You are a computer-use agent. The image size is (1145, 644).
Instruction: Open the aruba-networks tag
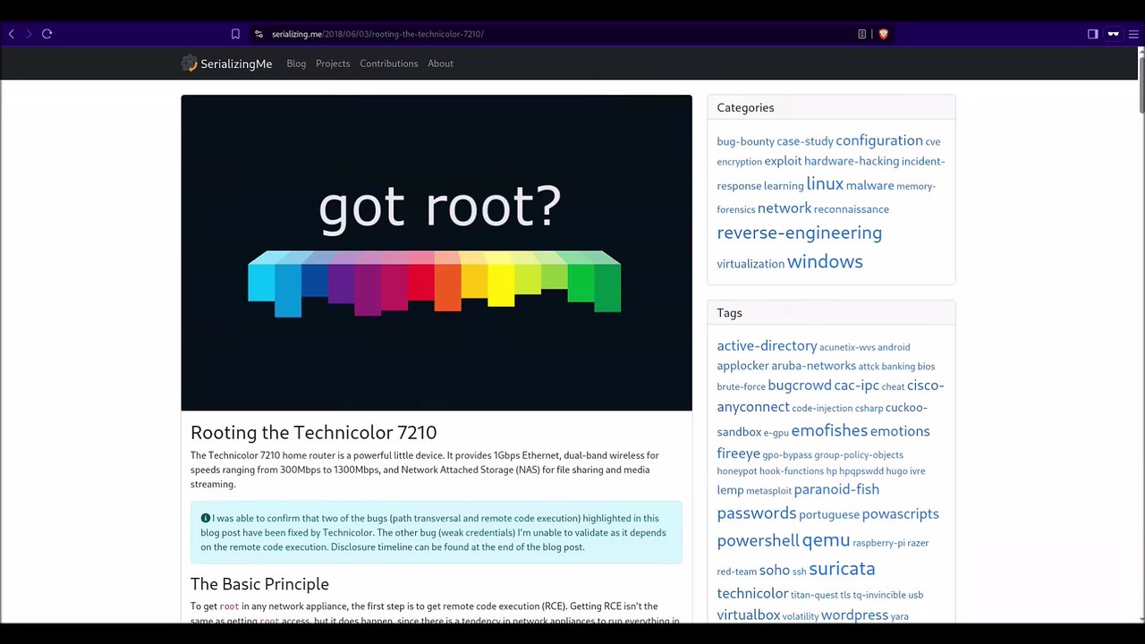tap(814, 366)
